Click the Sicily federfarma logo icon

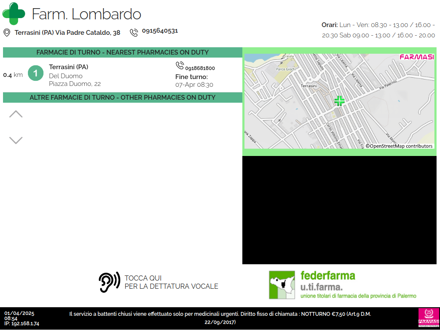coord(282,284)
